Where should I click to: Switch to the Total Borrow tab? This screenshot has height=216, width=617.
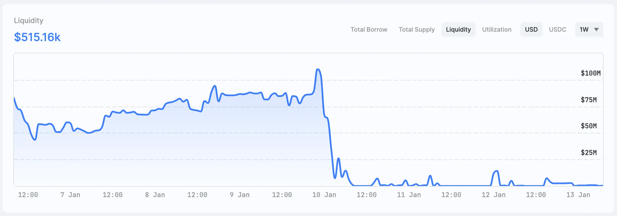coord(369,29)
